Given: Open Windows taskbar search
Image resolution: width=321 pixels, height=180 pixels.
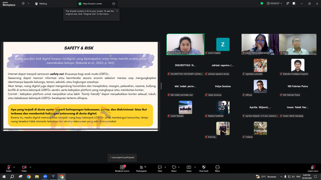Looking at the screenshot, I should tap(12, 176).
